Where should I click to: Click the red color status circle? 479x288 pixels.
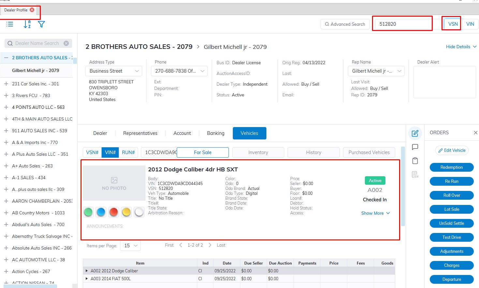113,212
